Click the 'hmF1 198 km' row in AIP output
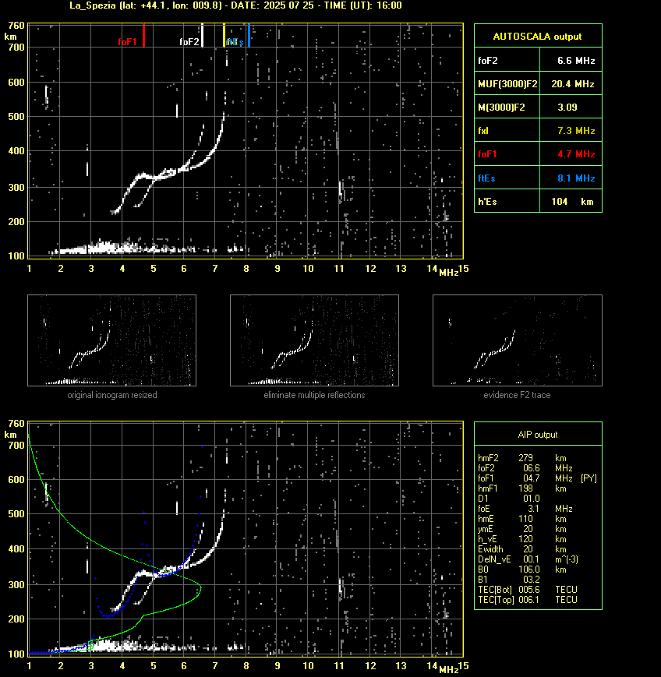The width and height of the screenshot is (661, 677). point(522,488)
